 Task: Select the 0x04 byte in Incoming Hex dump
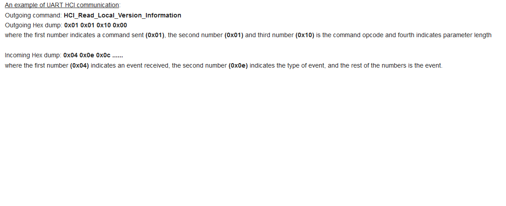[70, 56]
